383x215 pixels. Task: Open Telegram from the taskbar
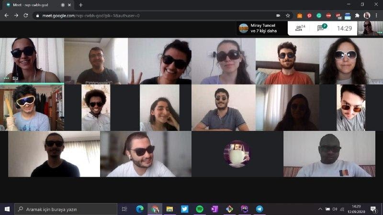[x=259, y=209]
